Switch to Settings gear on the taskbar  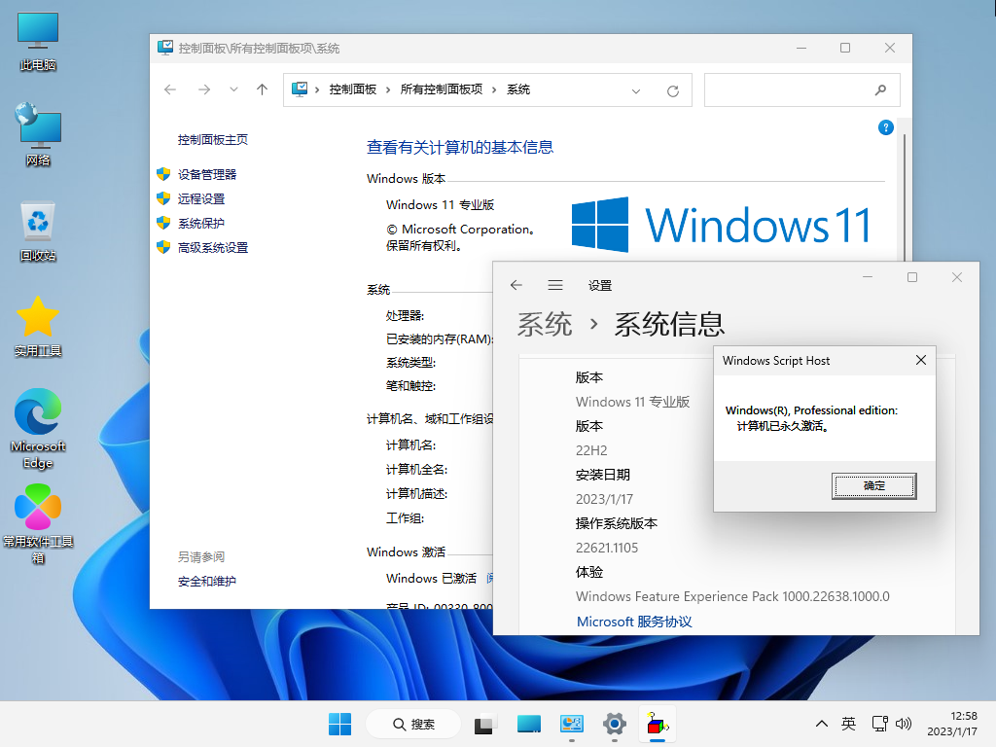(615, 724)
